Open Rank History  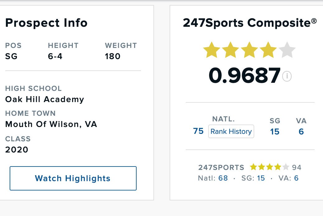pyautogui.click(x=231, y=131)
